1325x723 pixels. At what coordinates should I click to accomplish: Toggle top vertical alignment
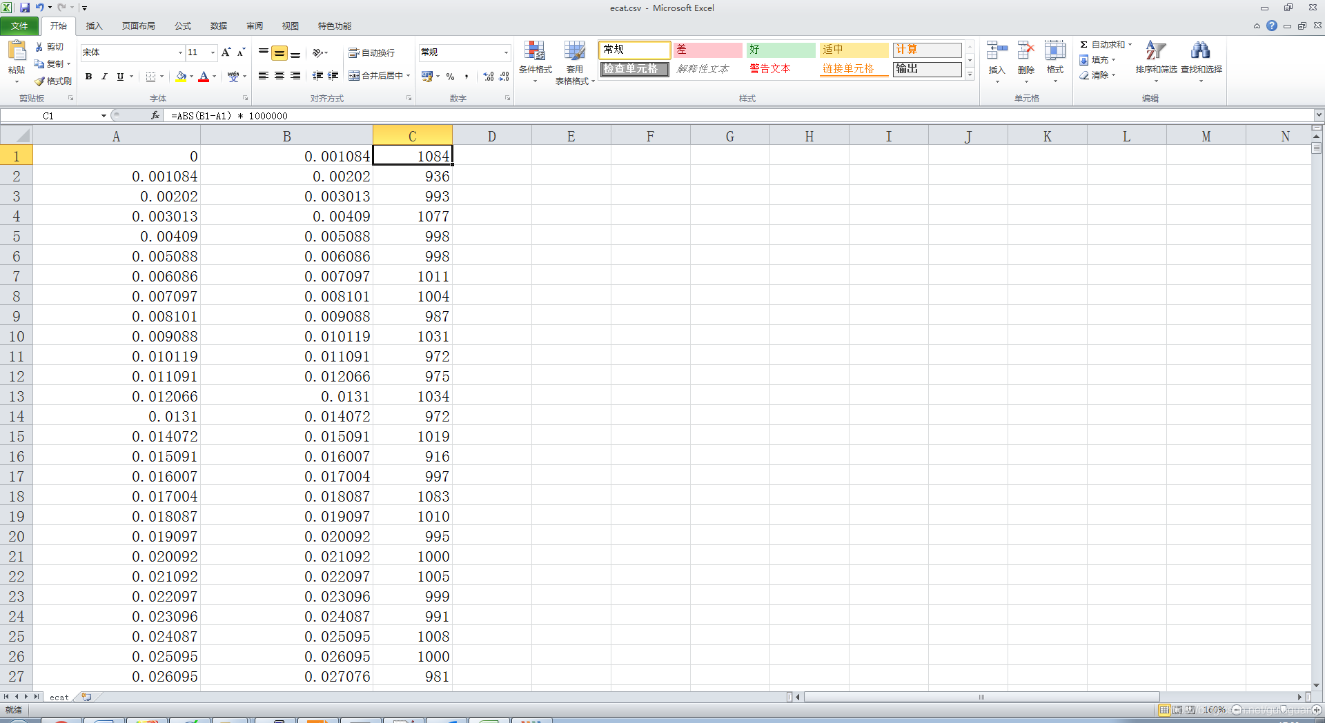click(264, 52)
